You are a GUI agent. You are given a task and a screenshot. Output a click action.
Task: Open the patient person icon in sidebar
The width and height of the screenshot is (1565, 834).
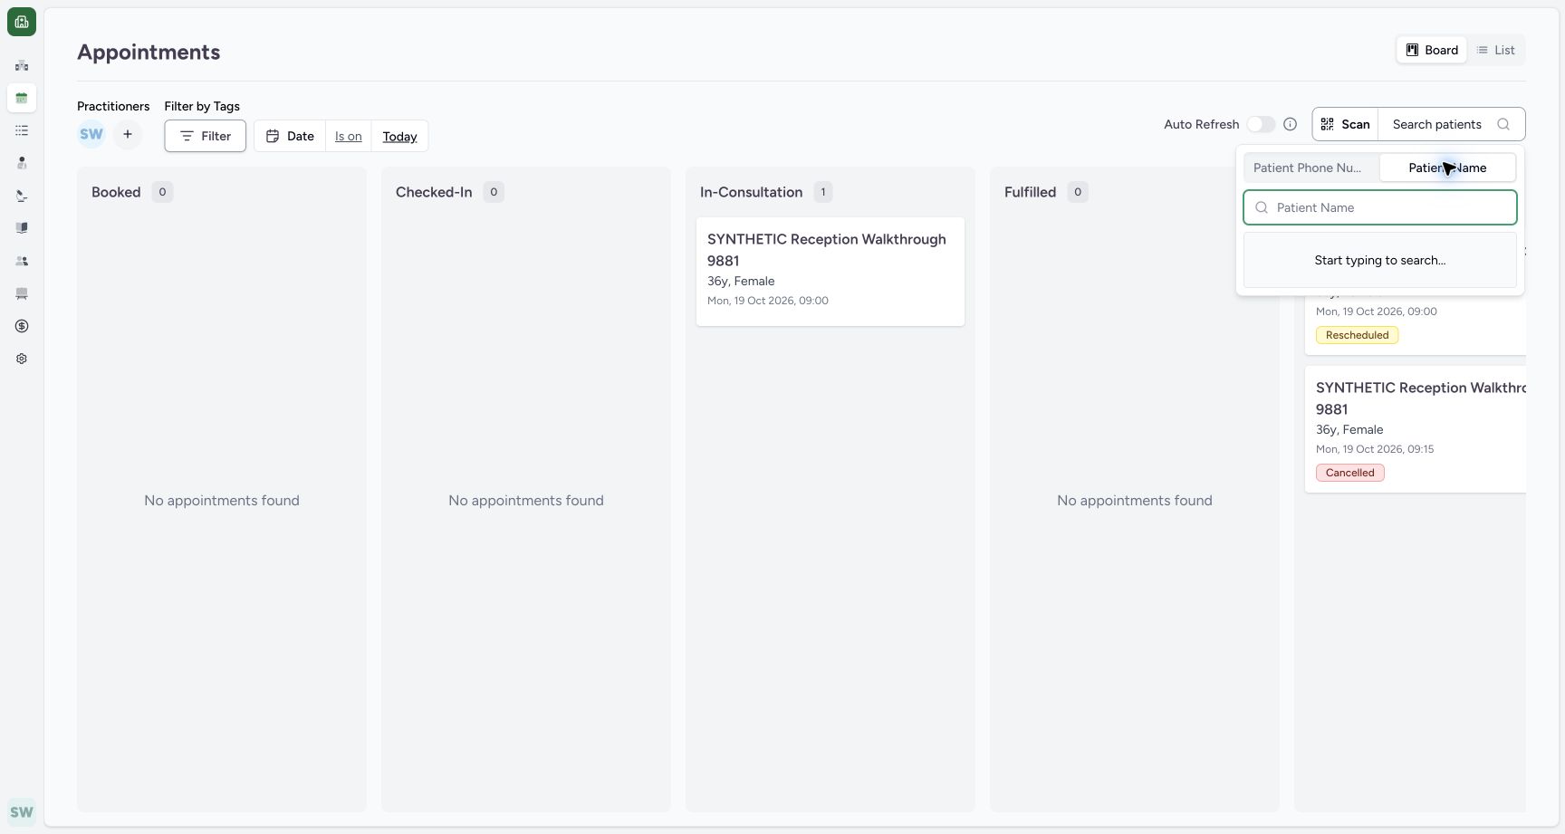click(x=22, y=163)
